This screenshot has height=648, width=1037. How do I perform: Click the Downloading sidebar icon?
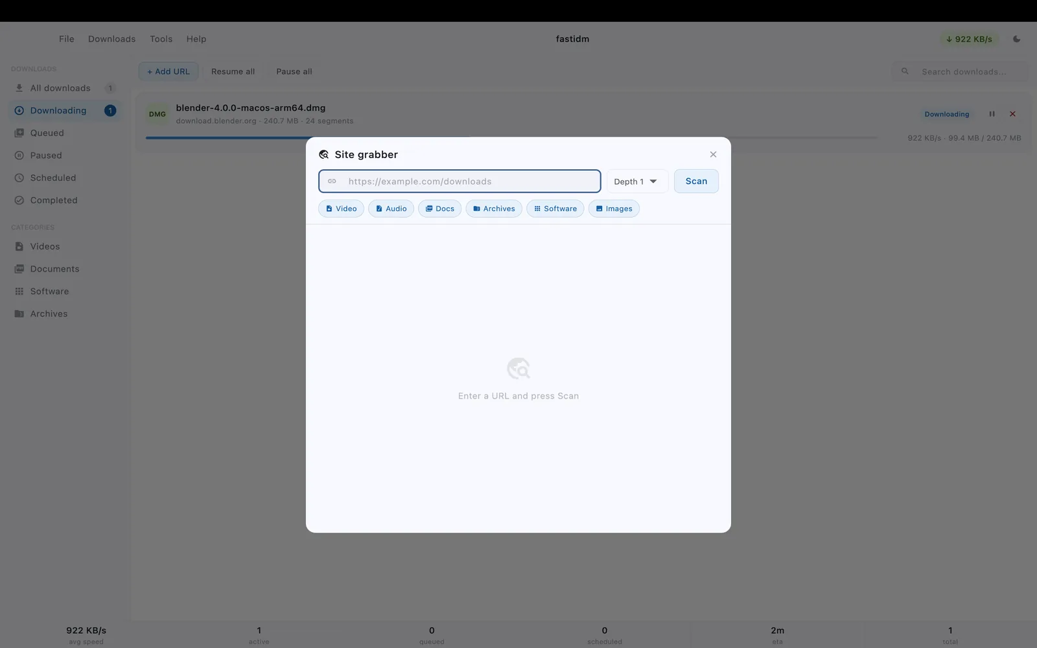(19, 111)
